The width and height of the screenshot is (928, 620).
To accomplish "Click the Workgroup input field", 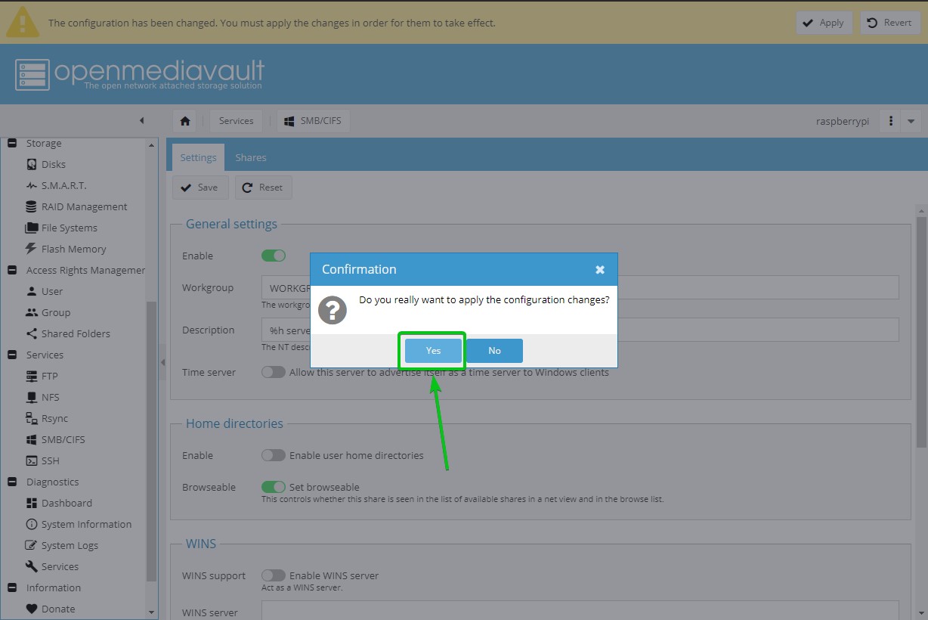I will click(x=580, y=287).
